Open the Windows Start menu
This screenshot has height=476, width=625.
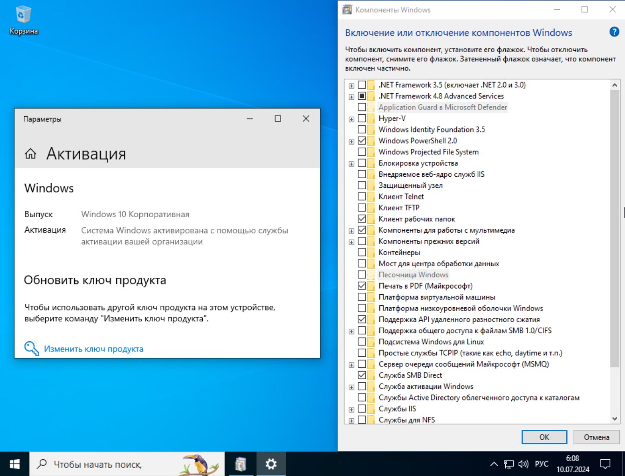(x=14, y=464)
